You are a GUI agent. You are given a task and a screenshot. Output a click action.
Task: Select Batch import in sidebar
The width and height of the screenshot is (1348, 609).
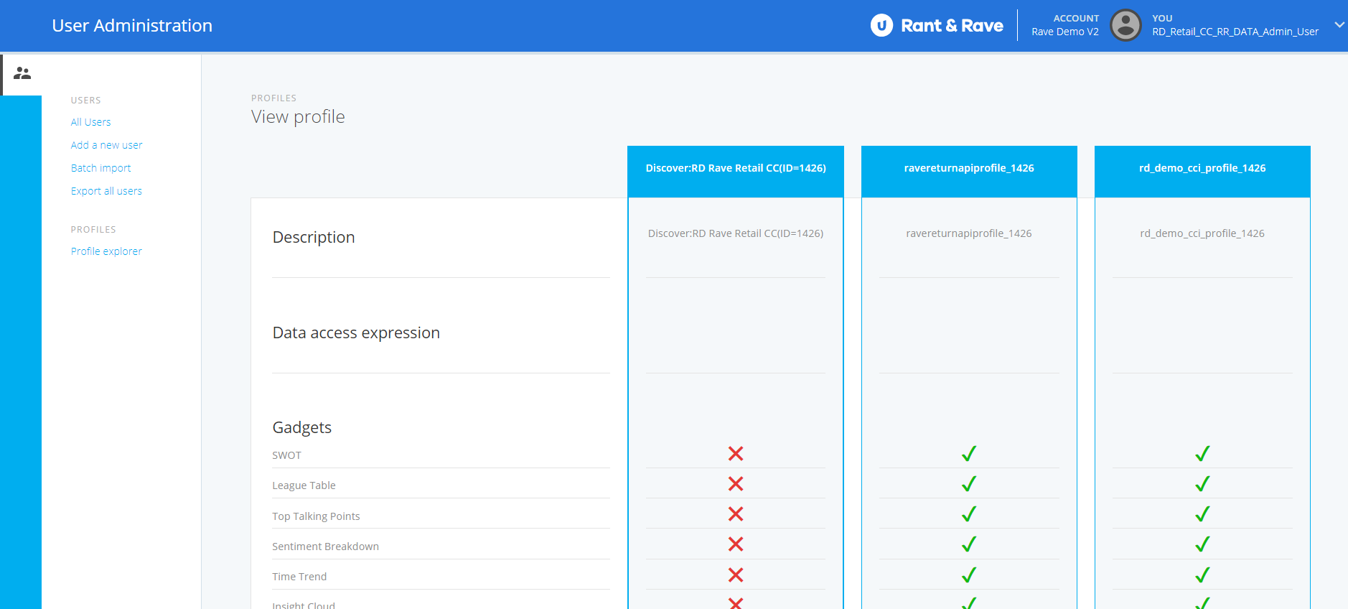click(100, 168)
